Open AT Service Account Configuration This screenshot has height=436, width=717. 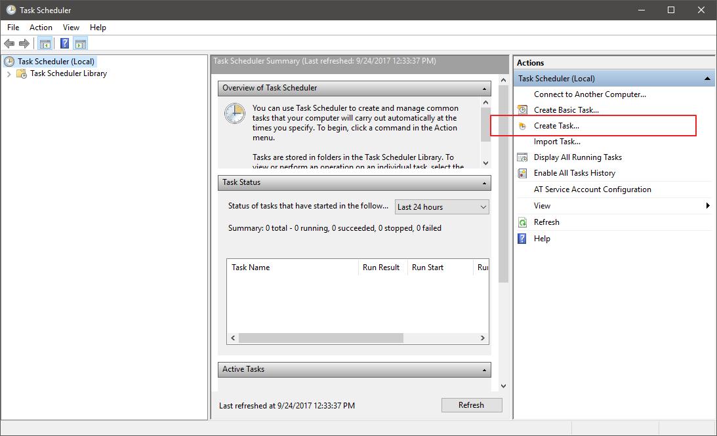click(x=592, y=189)
